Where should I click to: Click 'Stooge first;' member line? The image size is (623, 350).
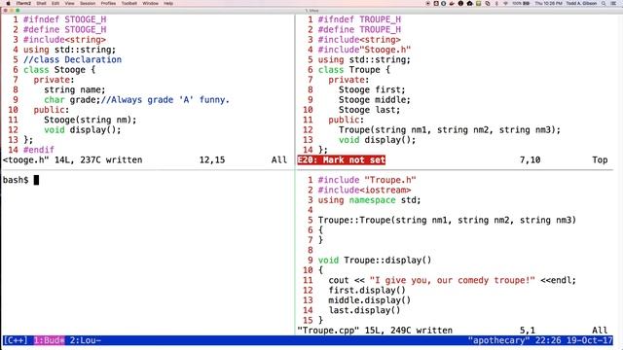point(372,89)
